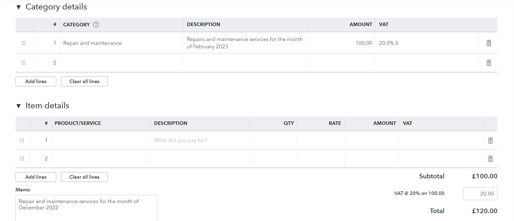Click Add lines under Category details

pyautogui.click(x=36, y=81)
